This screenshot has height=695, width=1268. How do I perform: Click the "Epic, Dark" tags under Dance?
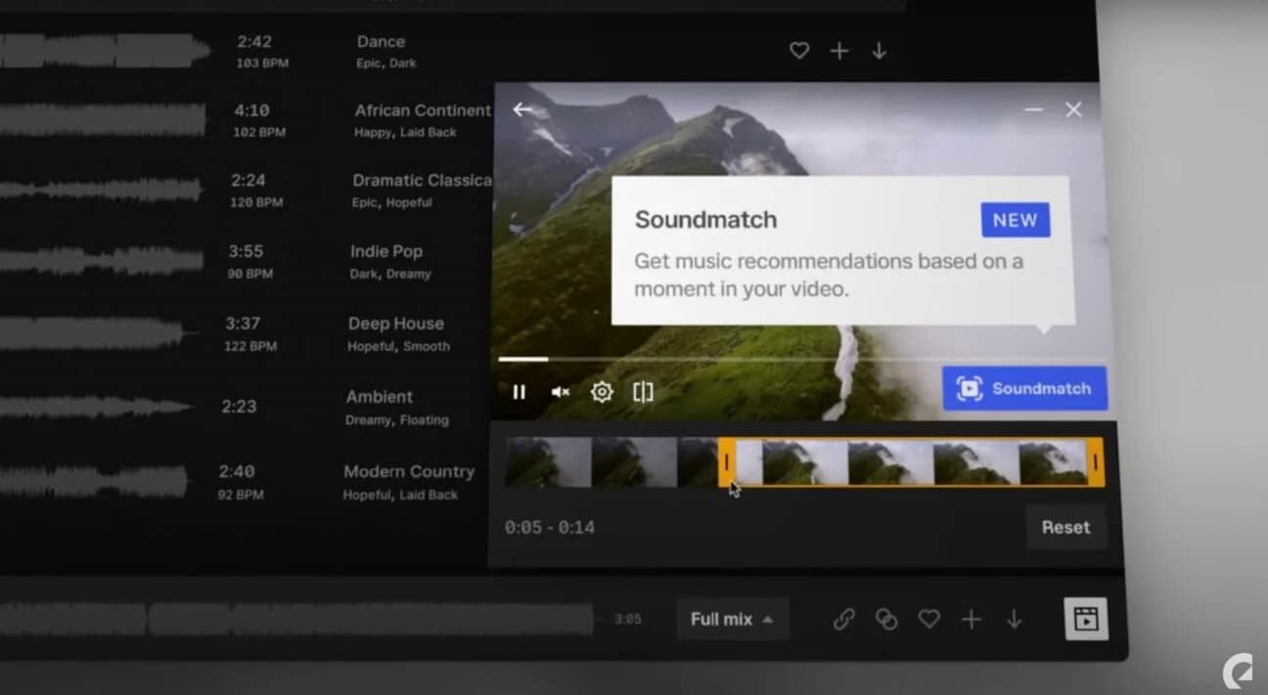[386, 64]
